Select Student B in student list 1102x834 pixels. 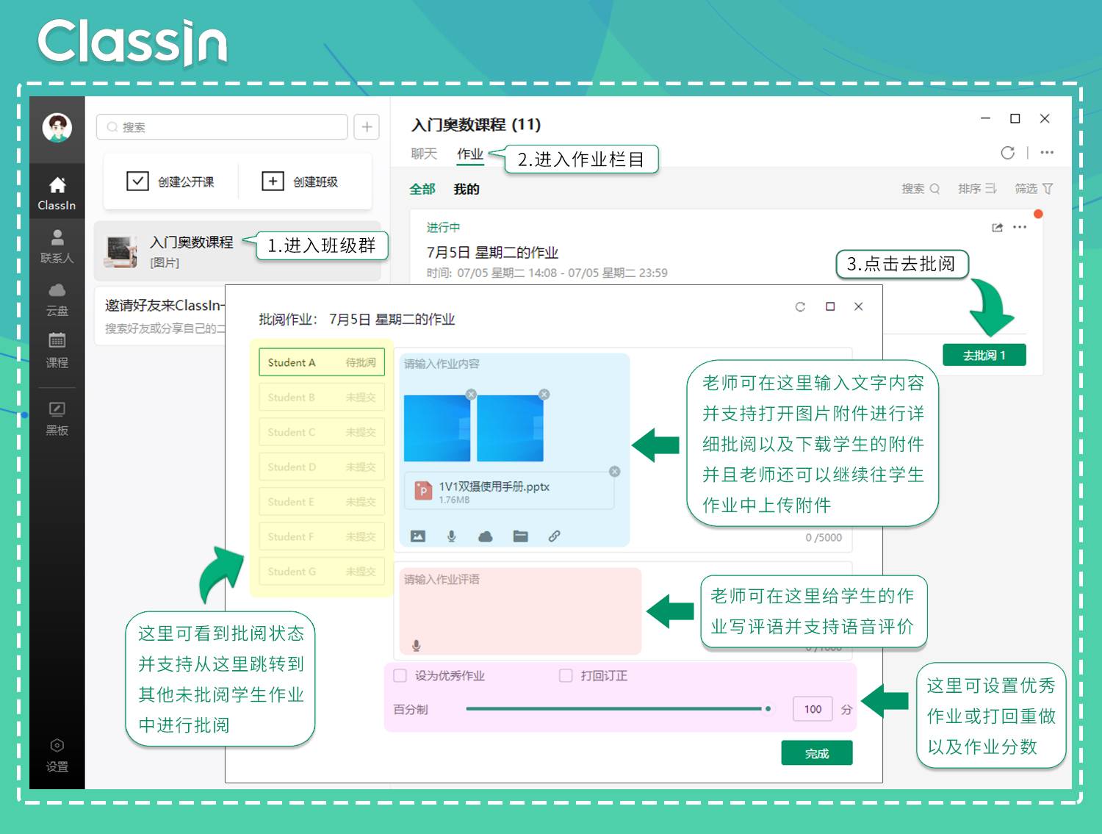click(322, 398)
